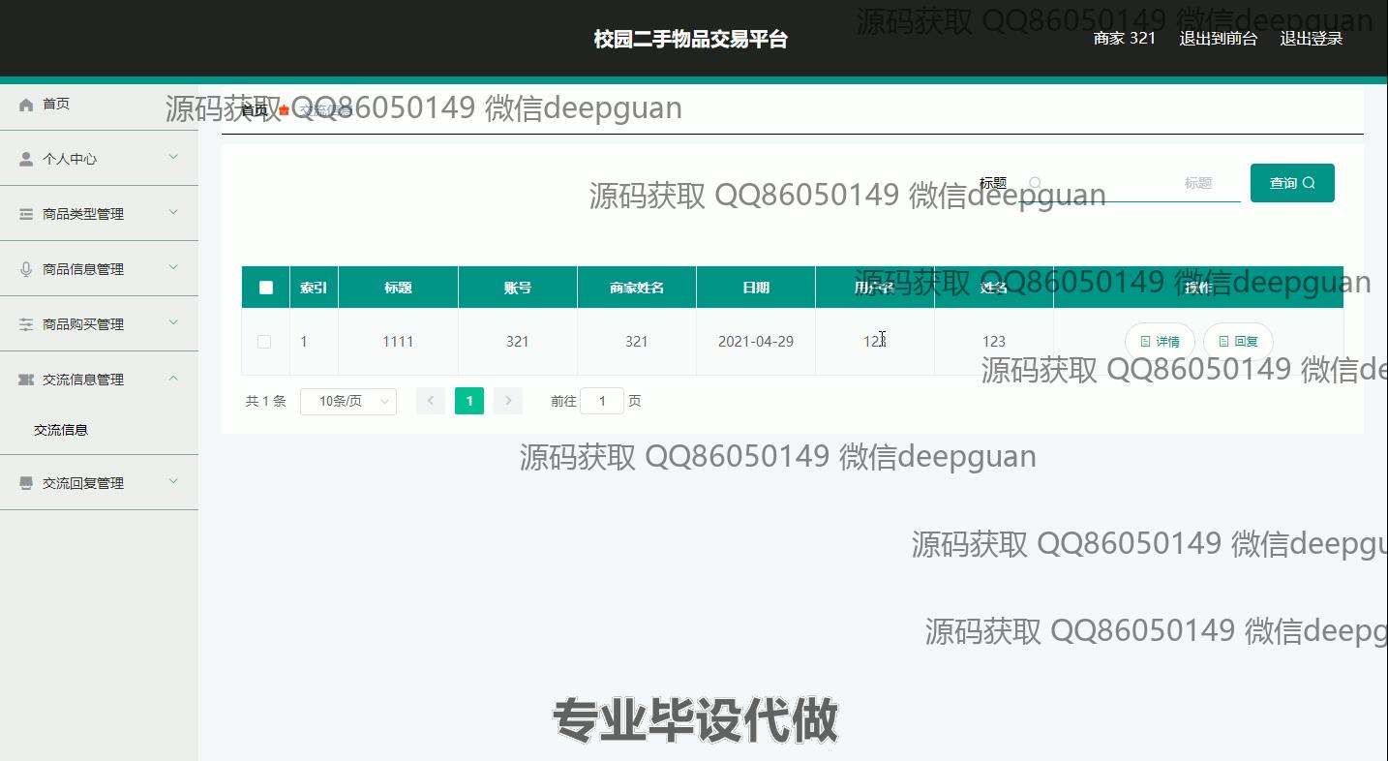Click the list icon for 商品类型管理
Image resolution: width=1388 pixels, height=761 pixels.
[26, 214]
